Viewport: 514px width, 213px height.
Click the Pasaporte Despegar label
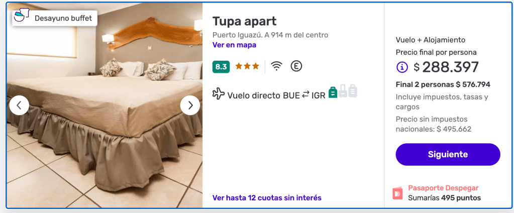443,188
